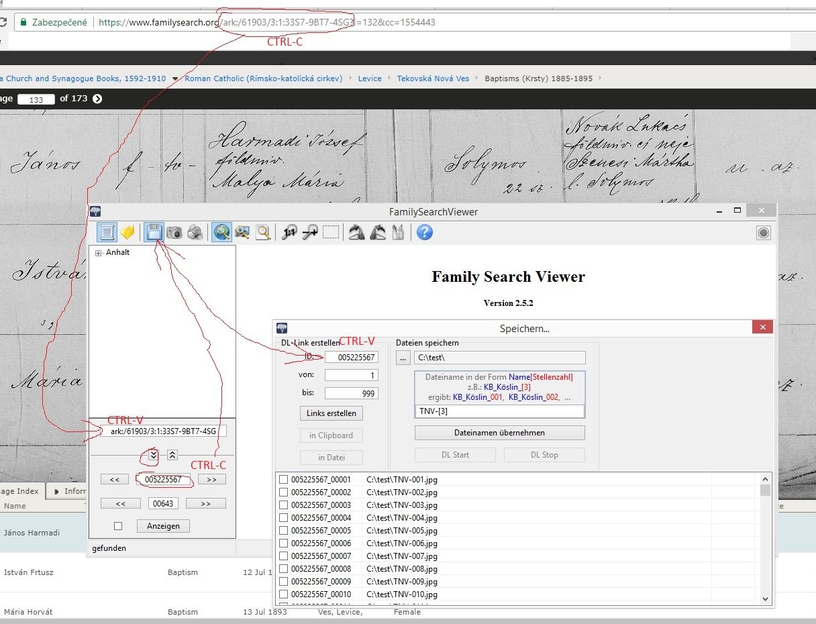This screenshot has height=624, width=816.
Task: Expand the Anhalt tree node
Action: pyautogui.click(x=99, y=253)
